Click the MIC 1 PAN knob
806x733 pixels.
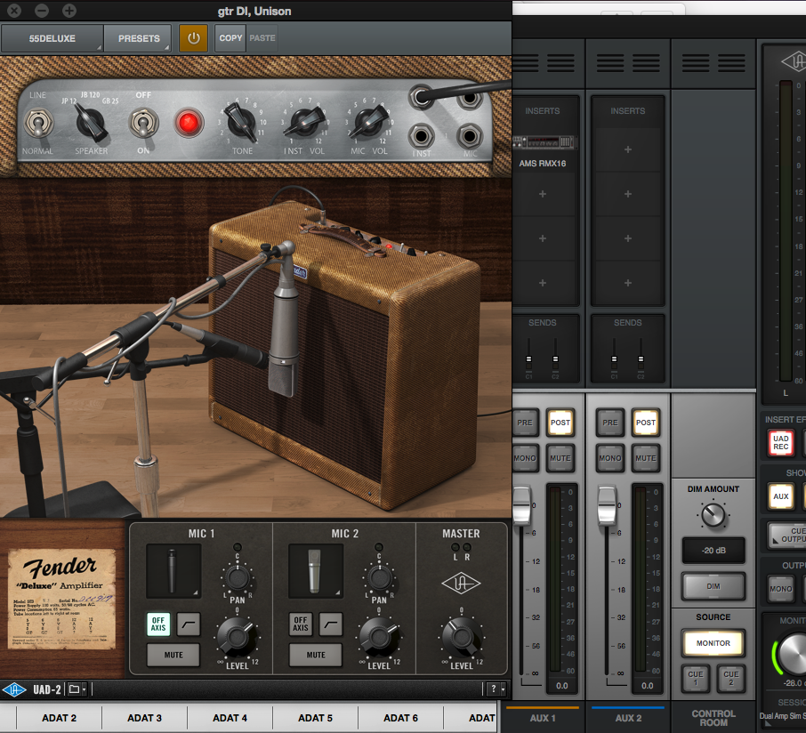pyautogui.click(x=237, y=577)
